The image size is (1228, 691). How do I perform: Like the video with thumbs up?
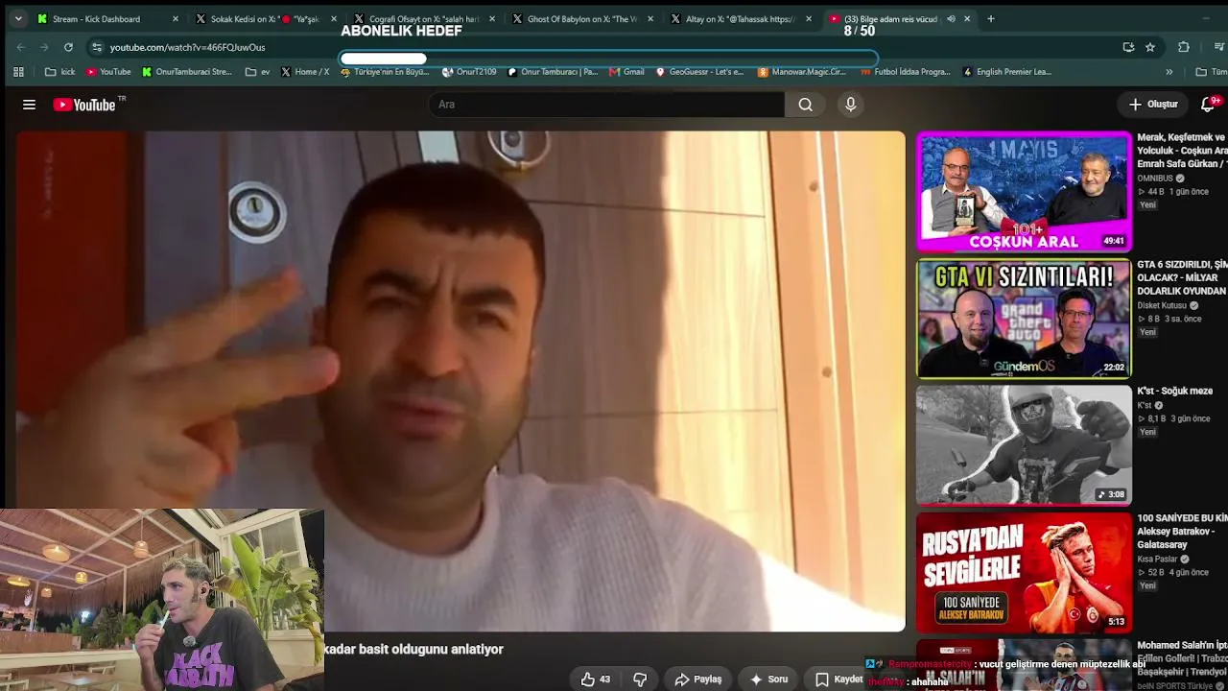597,679
